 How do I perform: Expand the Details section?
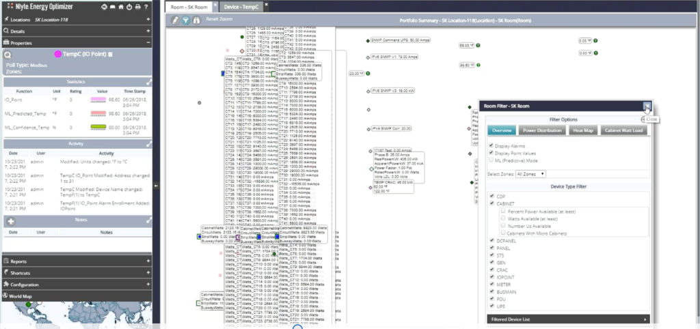pyautogui.click(x=148, y=31)
